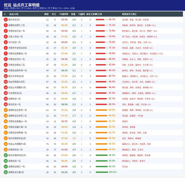This screenshot has width=185, height=178.
Task: Click the red rank 16 badge
Action: (6, 105)
